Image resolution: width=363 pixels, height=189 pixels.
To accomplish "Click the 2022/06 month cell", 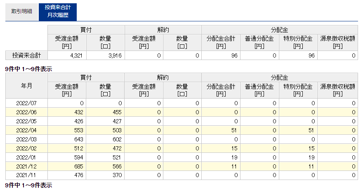I will point(27,112).
